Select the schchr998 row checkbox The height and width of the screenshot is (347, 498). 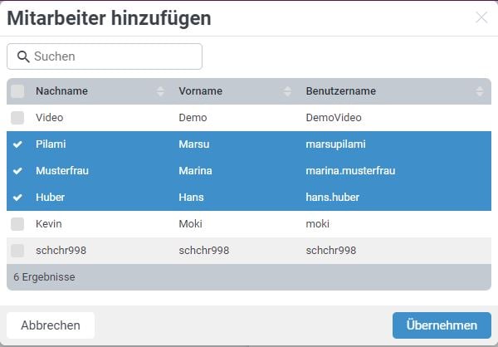17,251
